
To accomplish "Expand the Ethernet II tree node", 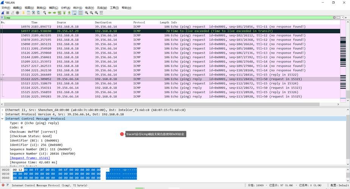I will (2, 110).
